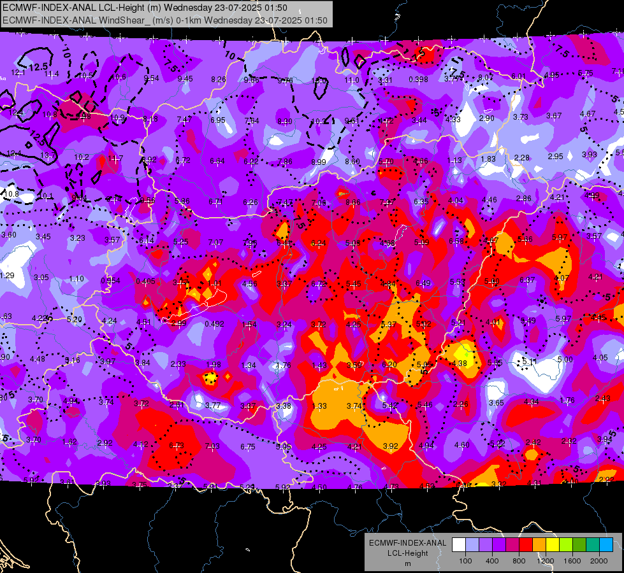
Task: Click the 7.03 grid value
Action: (x=212, y=446)
